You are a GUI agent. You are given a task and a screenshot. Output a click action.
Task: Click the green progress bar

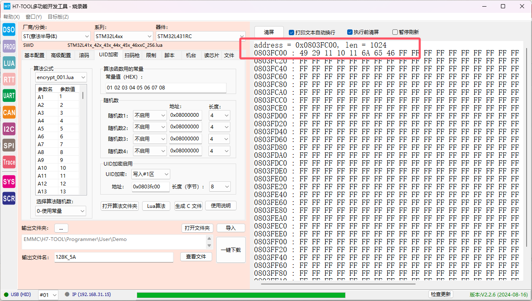[x=241, y=295]
